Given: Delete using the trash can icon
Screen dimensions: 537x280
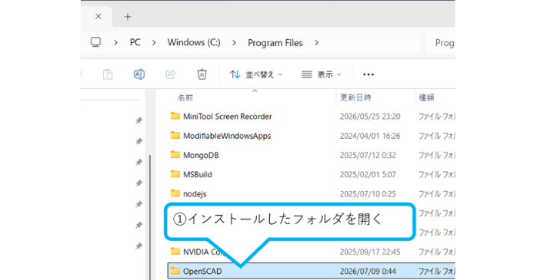Looking at the screenshot, I should pyautogui.click(x=202, y=74).
